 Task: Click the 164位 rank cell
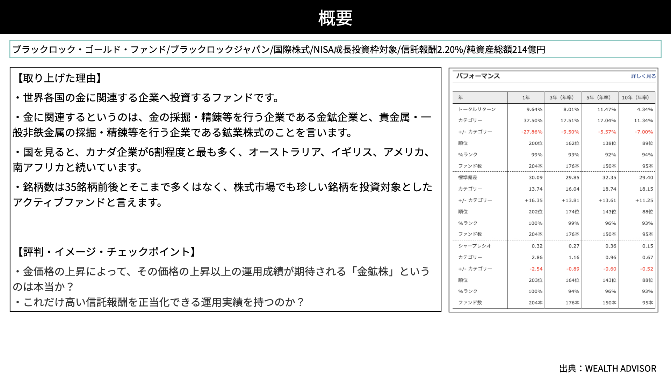click(572, 280)
